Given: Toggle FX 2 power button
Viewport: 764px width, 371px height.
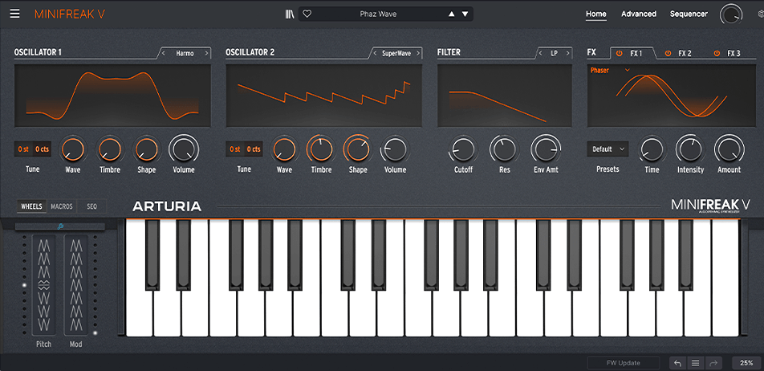Looking at the screenshot, I should point(668,53).
